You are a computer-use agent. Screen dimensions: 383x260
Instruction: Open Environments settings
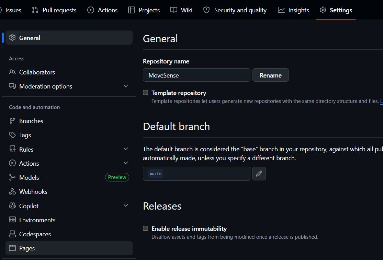click(x=69, y=220)
